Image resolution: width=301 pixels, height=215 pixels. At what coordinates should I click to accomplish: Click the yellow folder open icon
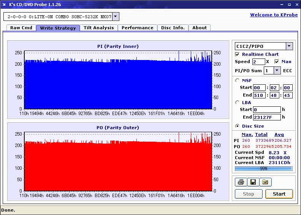[265, 182]
